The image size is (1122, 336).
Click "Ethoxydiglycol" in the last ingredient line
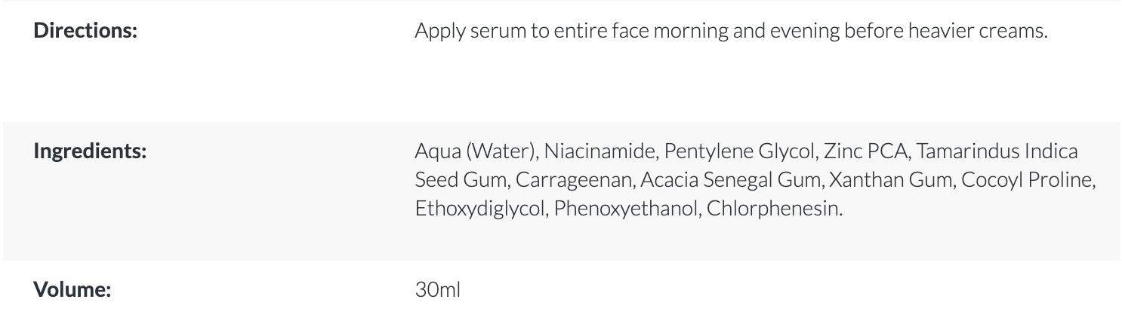coord(479,209)
